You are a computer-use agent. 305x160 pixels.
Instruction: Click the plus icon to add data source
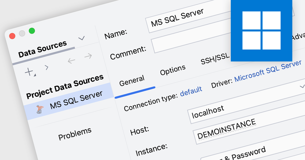pos(29,72)
